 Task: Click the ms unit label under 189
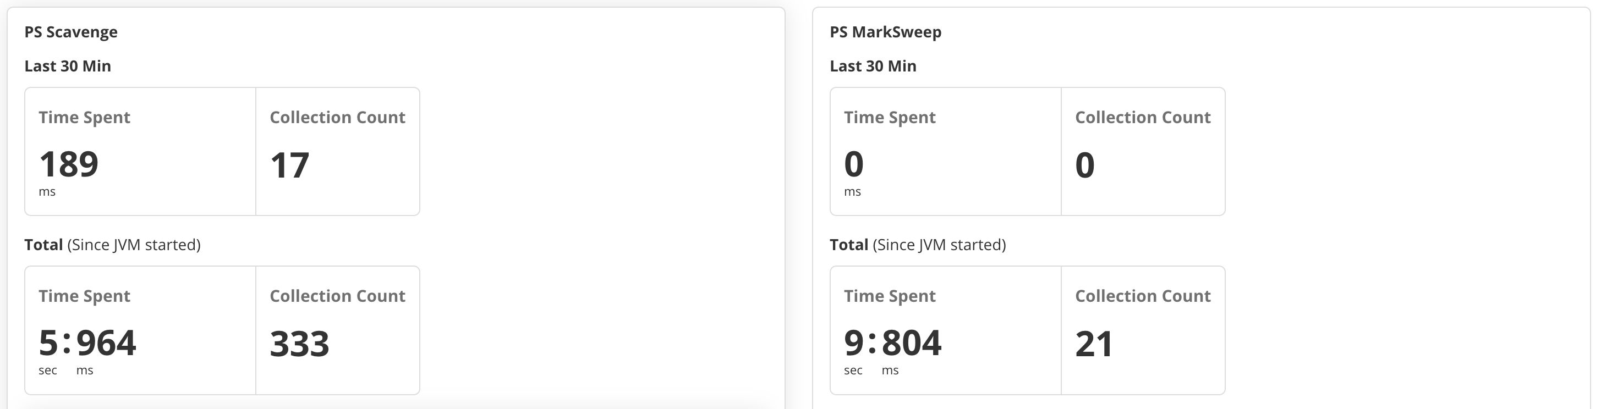click(47, 192)
